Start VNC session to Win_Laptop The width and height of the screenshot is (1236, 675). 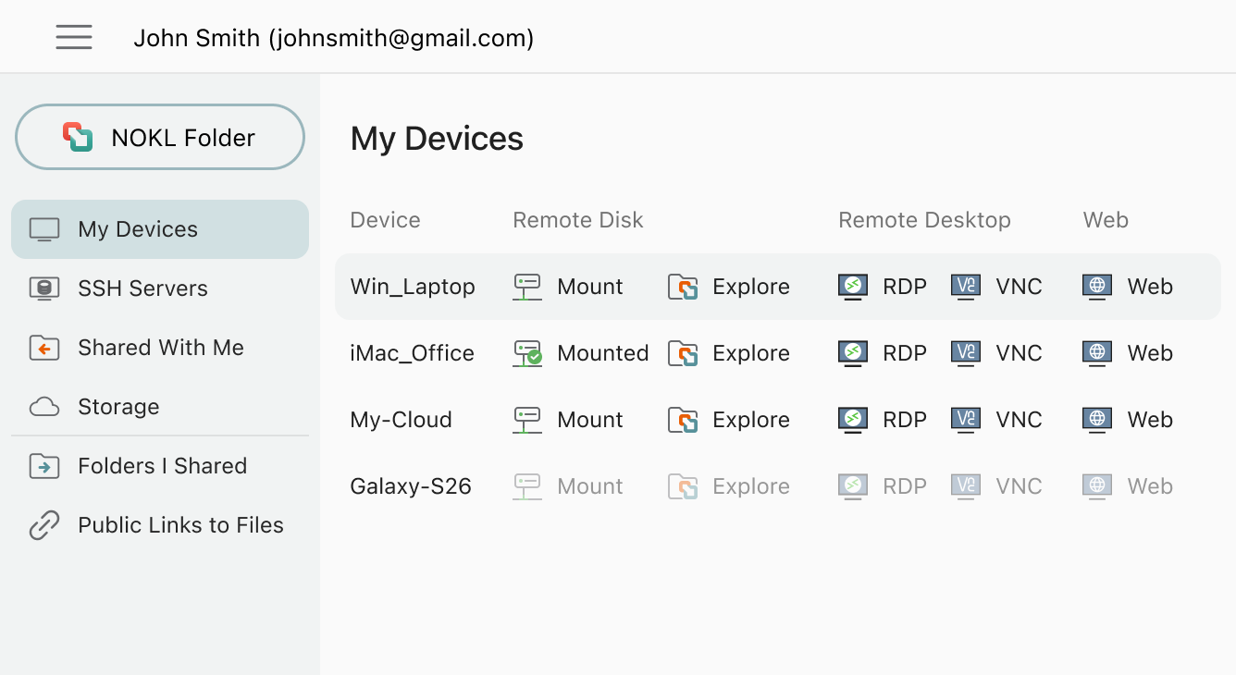1020,287
